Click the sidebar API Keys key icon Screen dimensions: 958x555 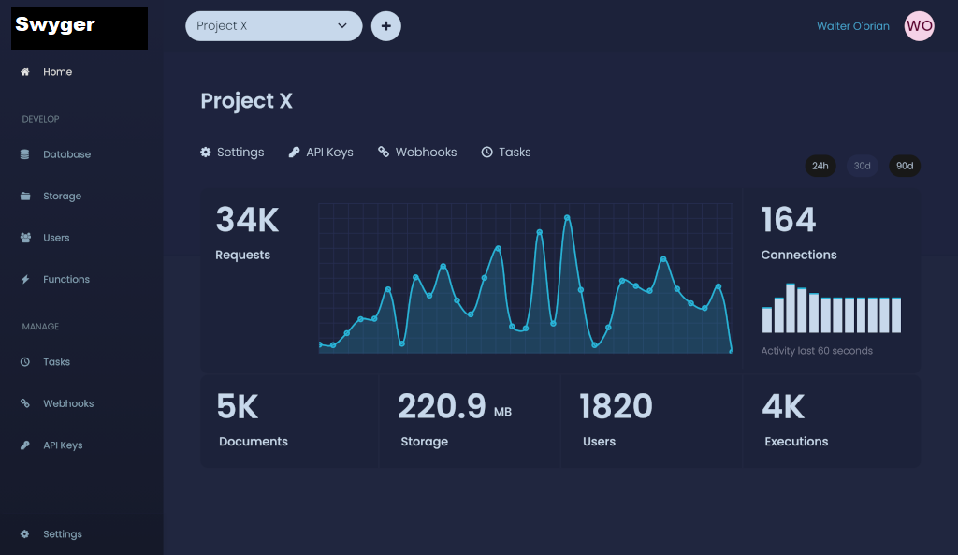coord(25,445)
